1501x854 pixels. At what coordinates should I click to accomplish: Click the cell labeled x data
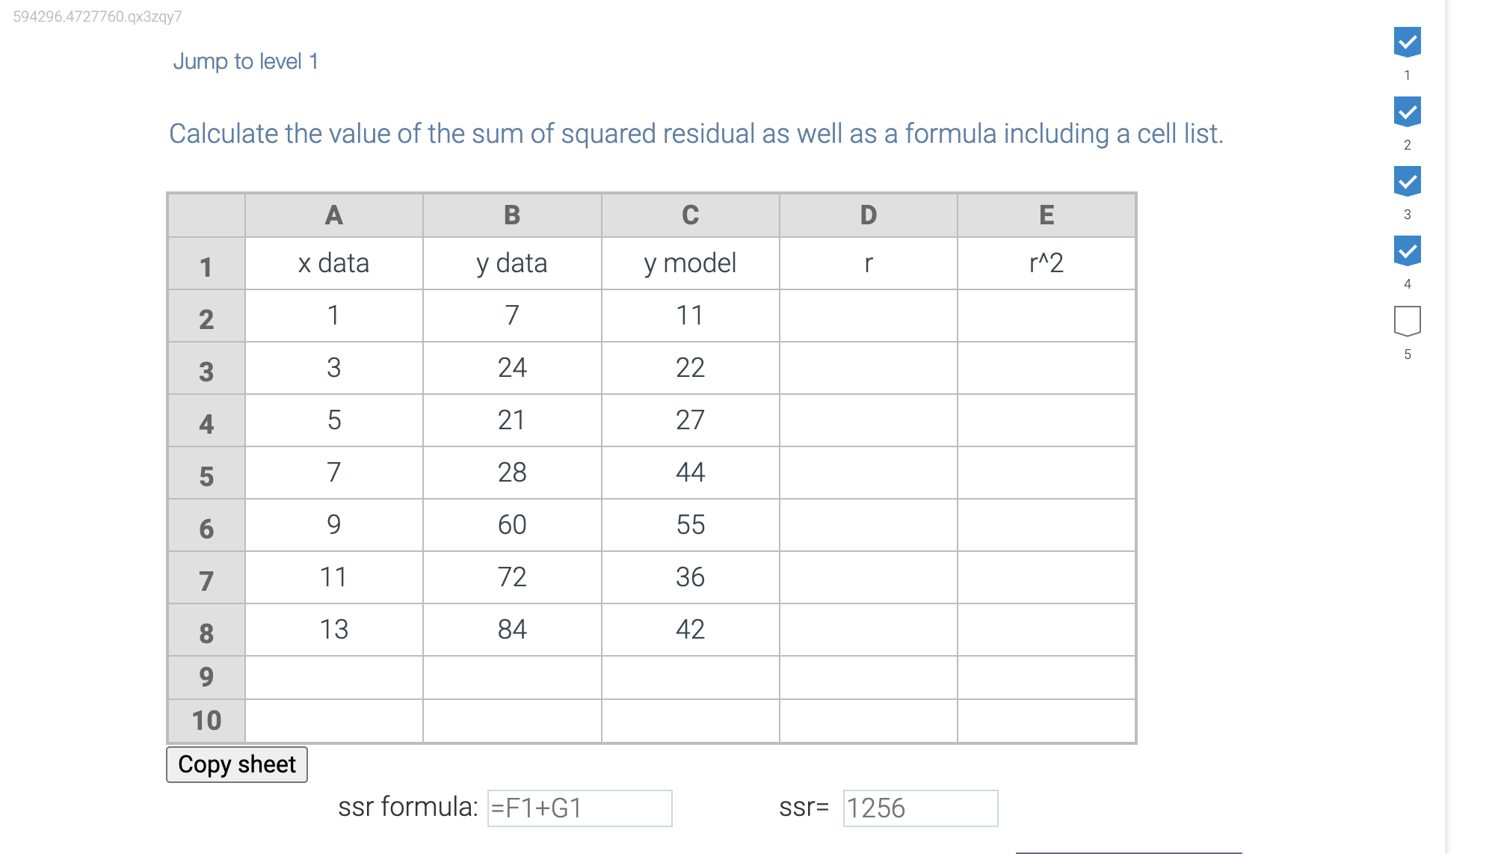333,263
